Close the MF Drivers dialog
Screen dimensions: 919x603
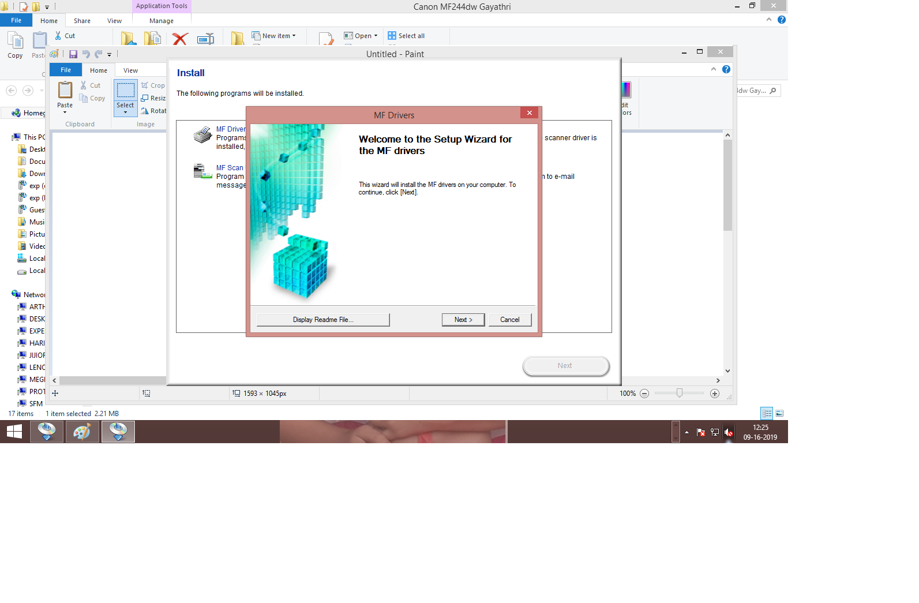coord(529,113)
